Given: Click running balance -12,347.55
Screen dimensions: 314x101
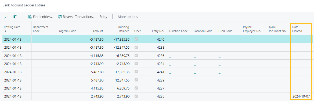Looking at the screenshot, I should point(122,48).
